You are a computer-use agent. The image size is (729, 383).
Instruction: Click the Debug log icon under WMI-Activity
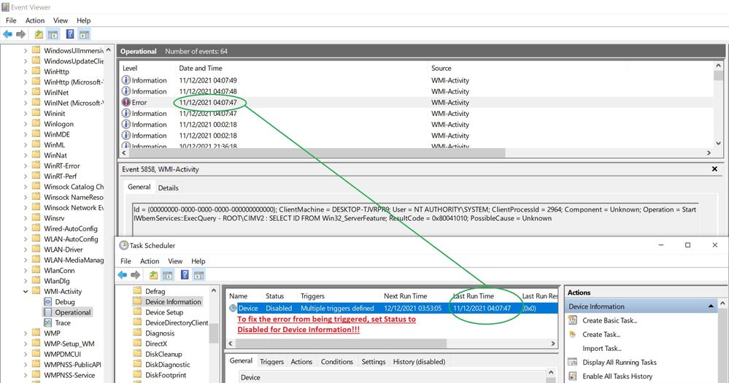48,302
